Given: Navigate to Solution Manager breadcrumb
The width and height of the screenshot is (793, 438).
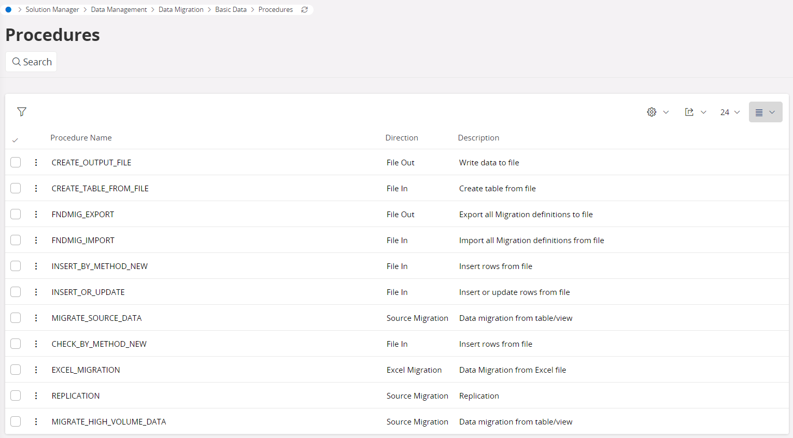Looking at the screenshot, I should (52, 10).
